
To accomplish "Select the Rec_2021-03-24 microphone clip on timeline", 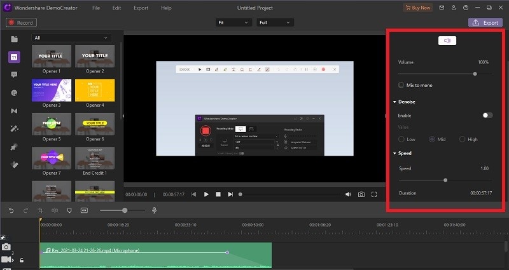I will click(155, 255).
